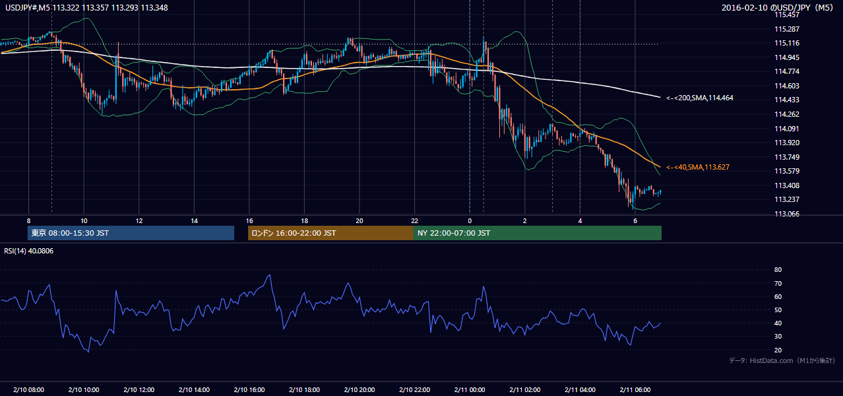The height and width of the screenshot is (396, 843).
Task: Click the 2/11 06:00 date label
Action: click(635, 390)
